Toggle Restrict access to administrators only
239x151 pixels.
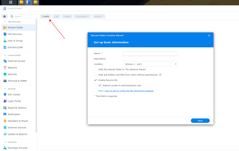[x=100, y=85]
